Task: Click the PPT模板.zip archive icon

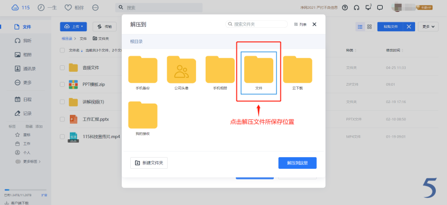Action: point(73,85)
